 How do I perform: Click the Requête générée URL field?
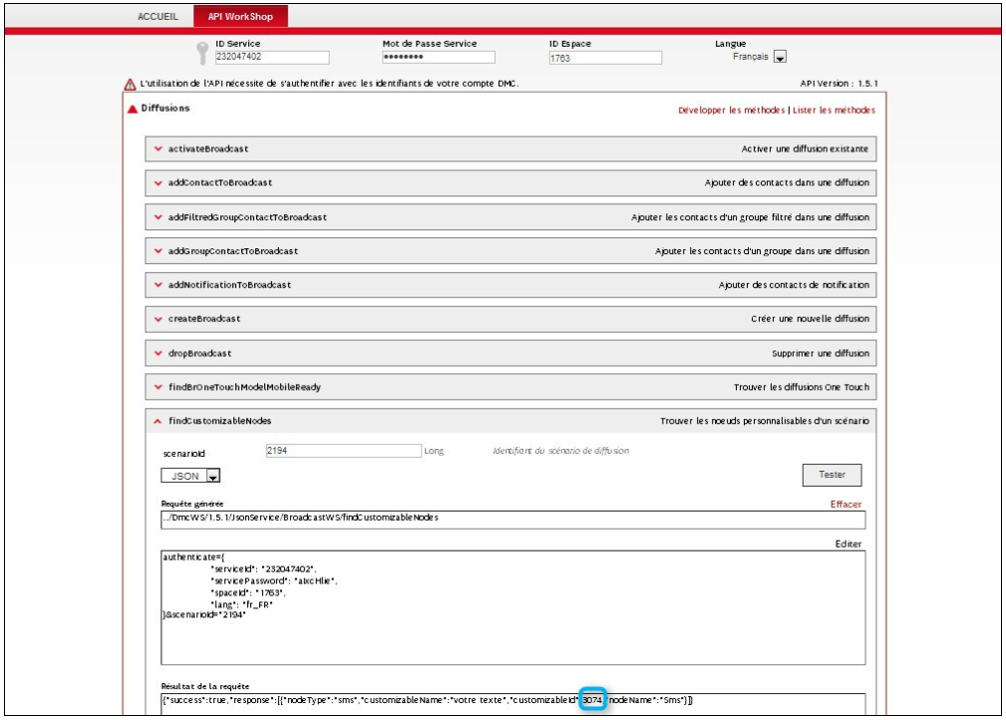pyautogui.click(x=512, y=520)
